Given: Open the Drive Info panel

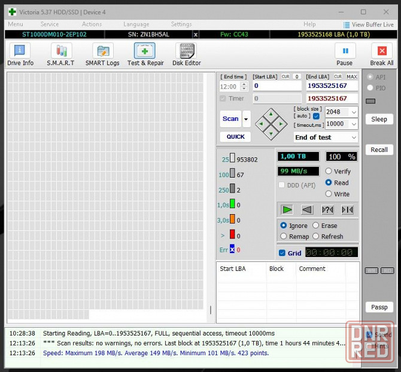Looking at the screenshot, I should [x=20, y=54].
